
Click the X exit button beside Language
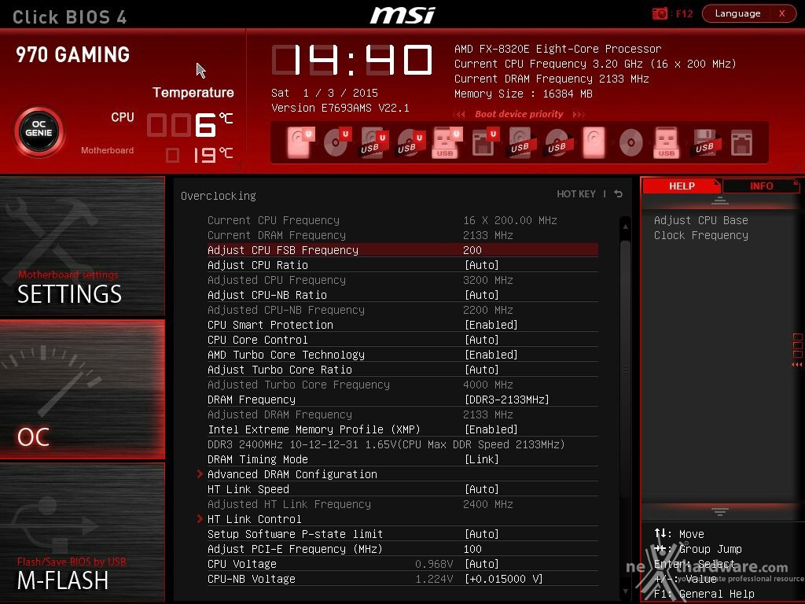click(x=782, y=13)
